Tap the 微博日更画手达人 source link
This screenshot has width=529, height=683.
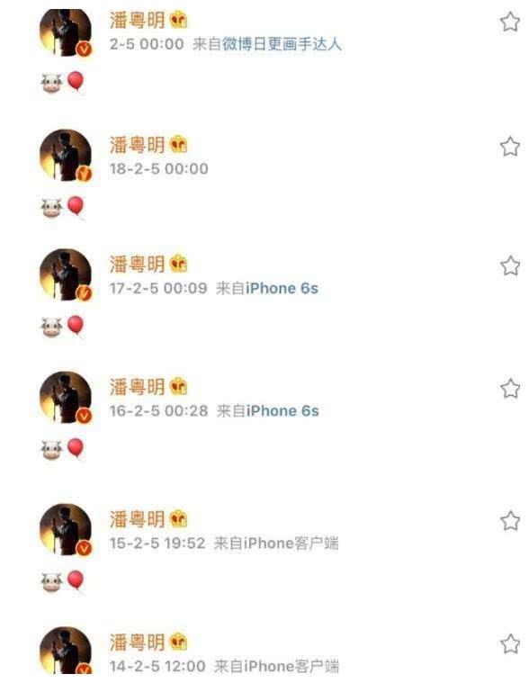282,44
